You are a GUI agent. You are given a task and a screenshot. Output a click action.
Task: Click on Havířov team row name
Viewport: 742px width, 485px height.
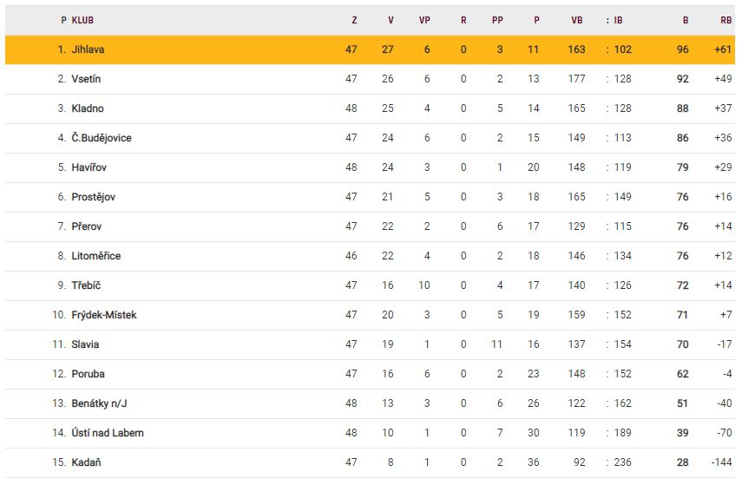[x=89, y=167]
